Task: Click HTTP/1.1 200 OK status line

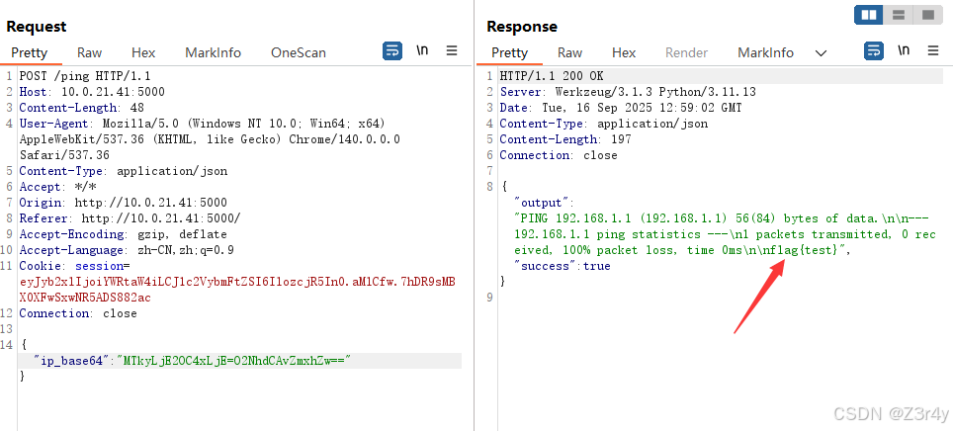Action: (552, 76)
